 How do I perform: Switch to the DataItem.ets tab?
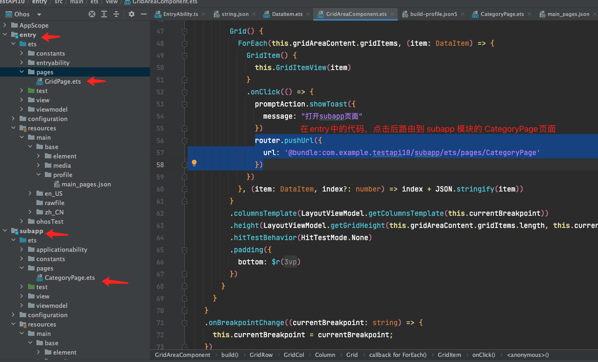pyautogui.click(x=287, y=14)
